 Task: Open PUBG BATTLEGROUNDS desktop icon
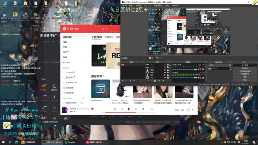tap(25, 17)
